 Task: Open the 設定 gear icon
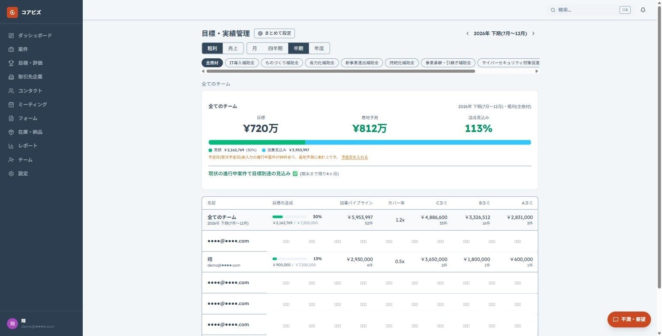pos(11,174)
